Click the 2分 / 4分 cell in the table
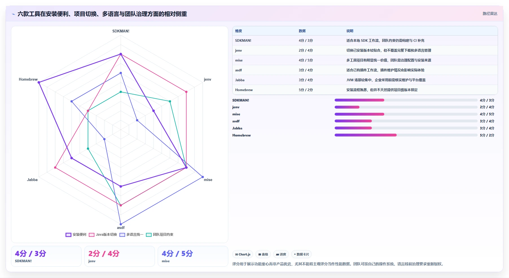The height and width of the screenshot is (278, 509). point(306,50)
